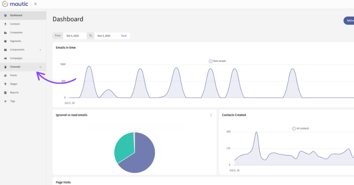Click the Campaigns megaphone icon

6,58
